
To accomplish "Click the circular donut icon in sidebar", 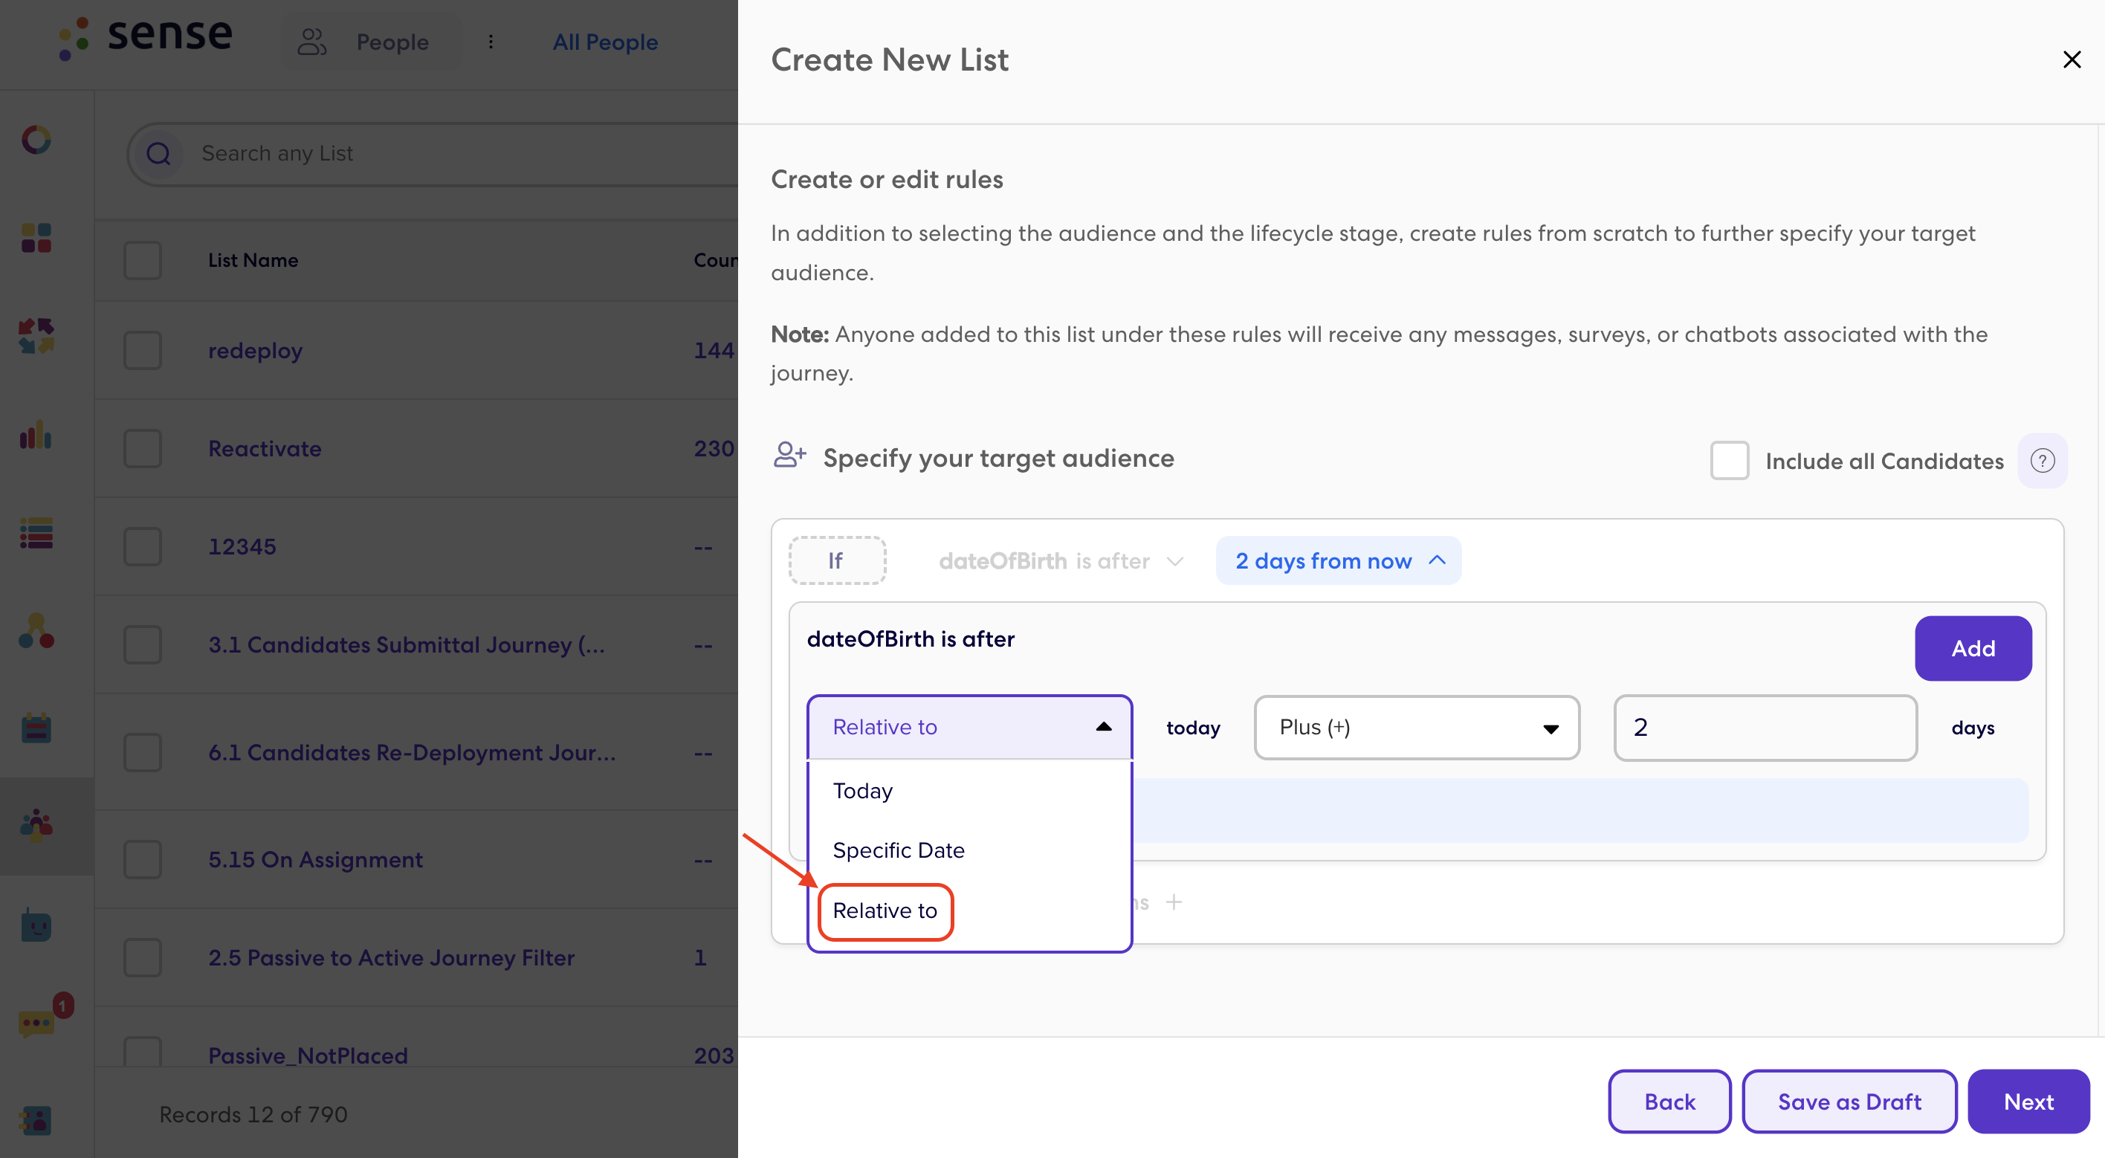I will coord(36,140).
